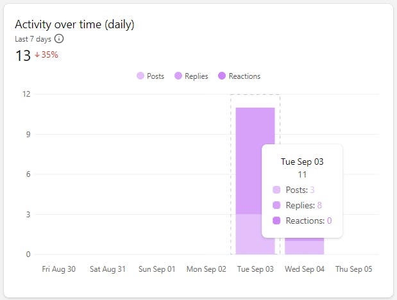Select the Replies segment of Tue Sep 03 bar
The height and width of the screenshot is (300, 397).
pyautogui.click(x=255, y=160)
